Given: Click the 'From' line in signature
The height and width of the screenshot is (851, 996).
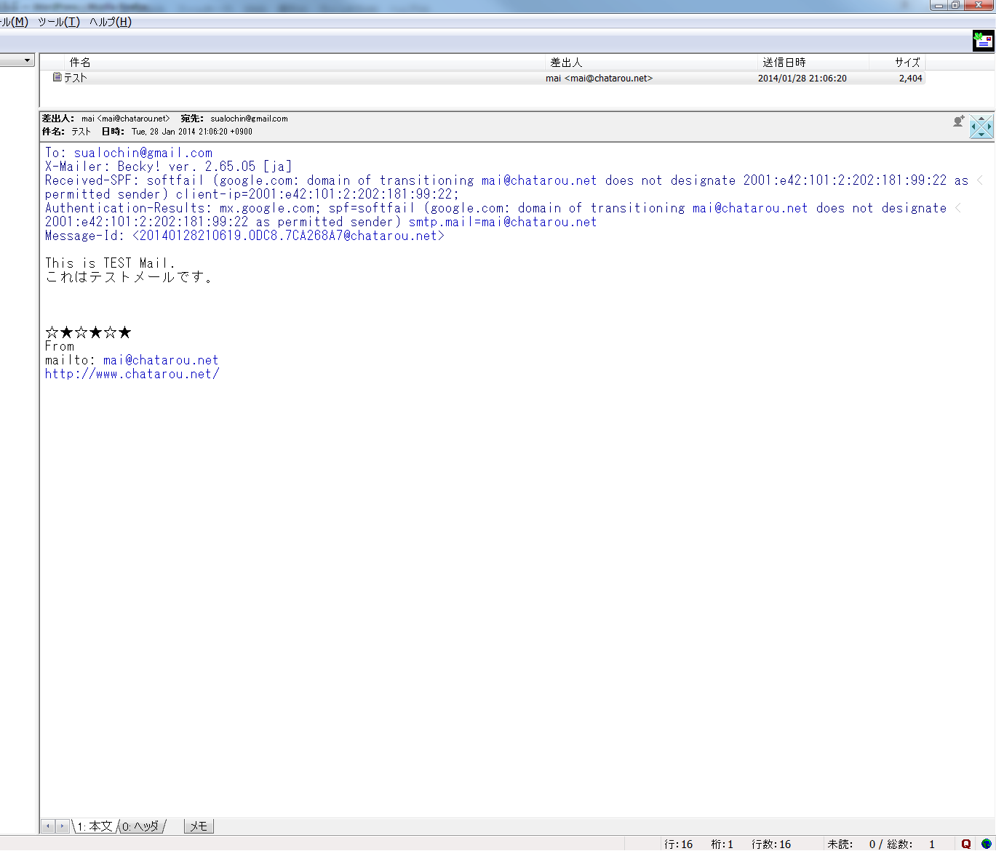Looking at the screenshot, I should 60,346.
